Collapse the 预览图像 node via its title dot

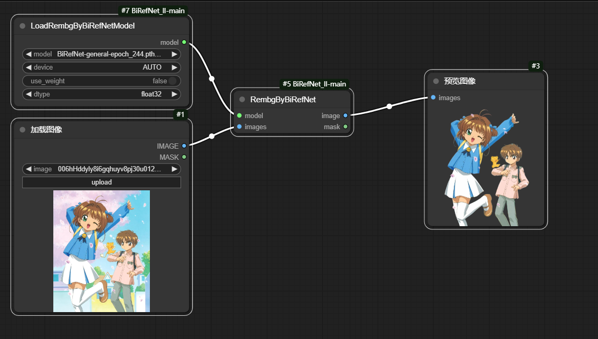click(436, 81)
